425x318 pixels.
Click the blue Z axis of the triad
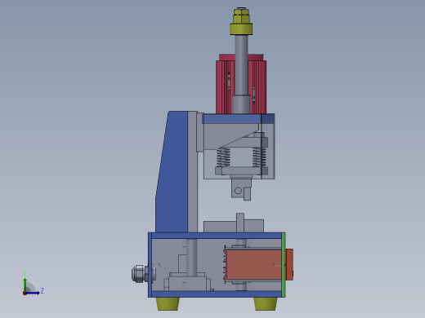[x=33, y=293]
